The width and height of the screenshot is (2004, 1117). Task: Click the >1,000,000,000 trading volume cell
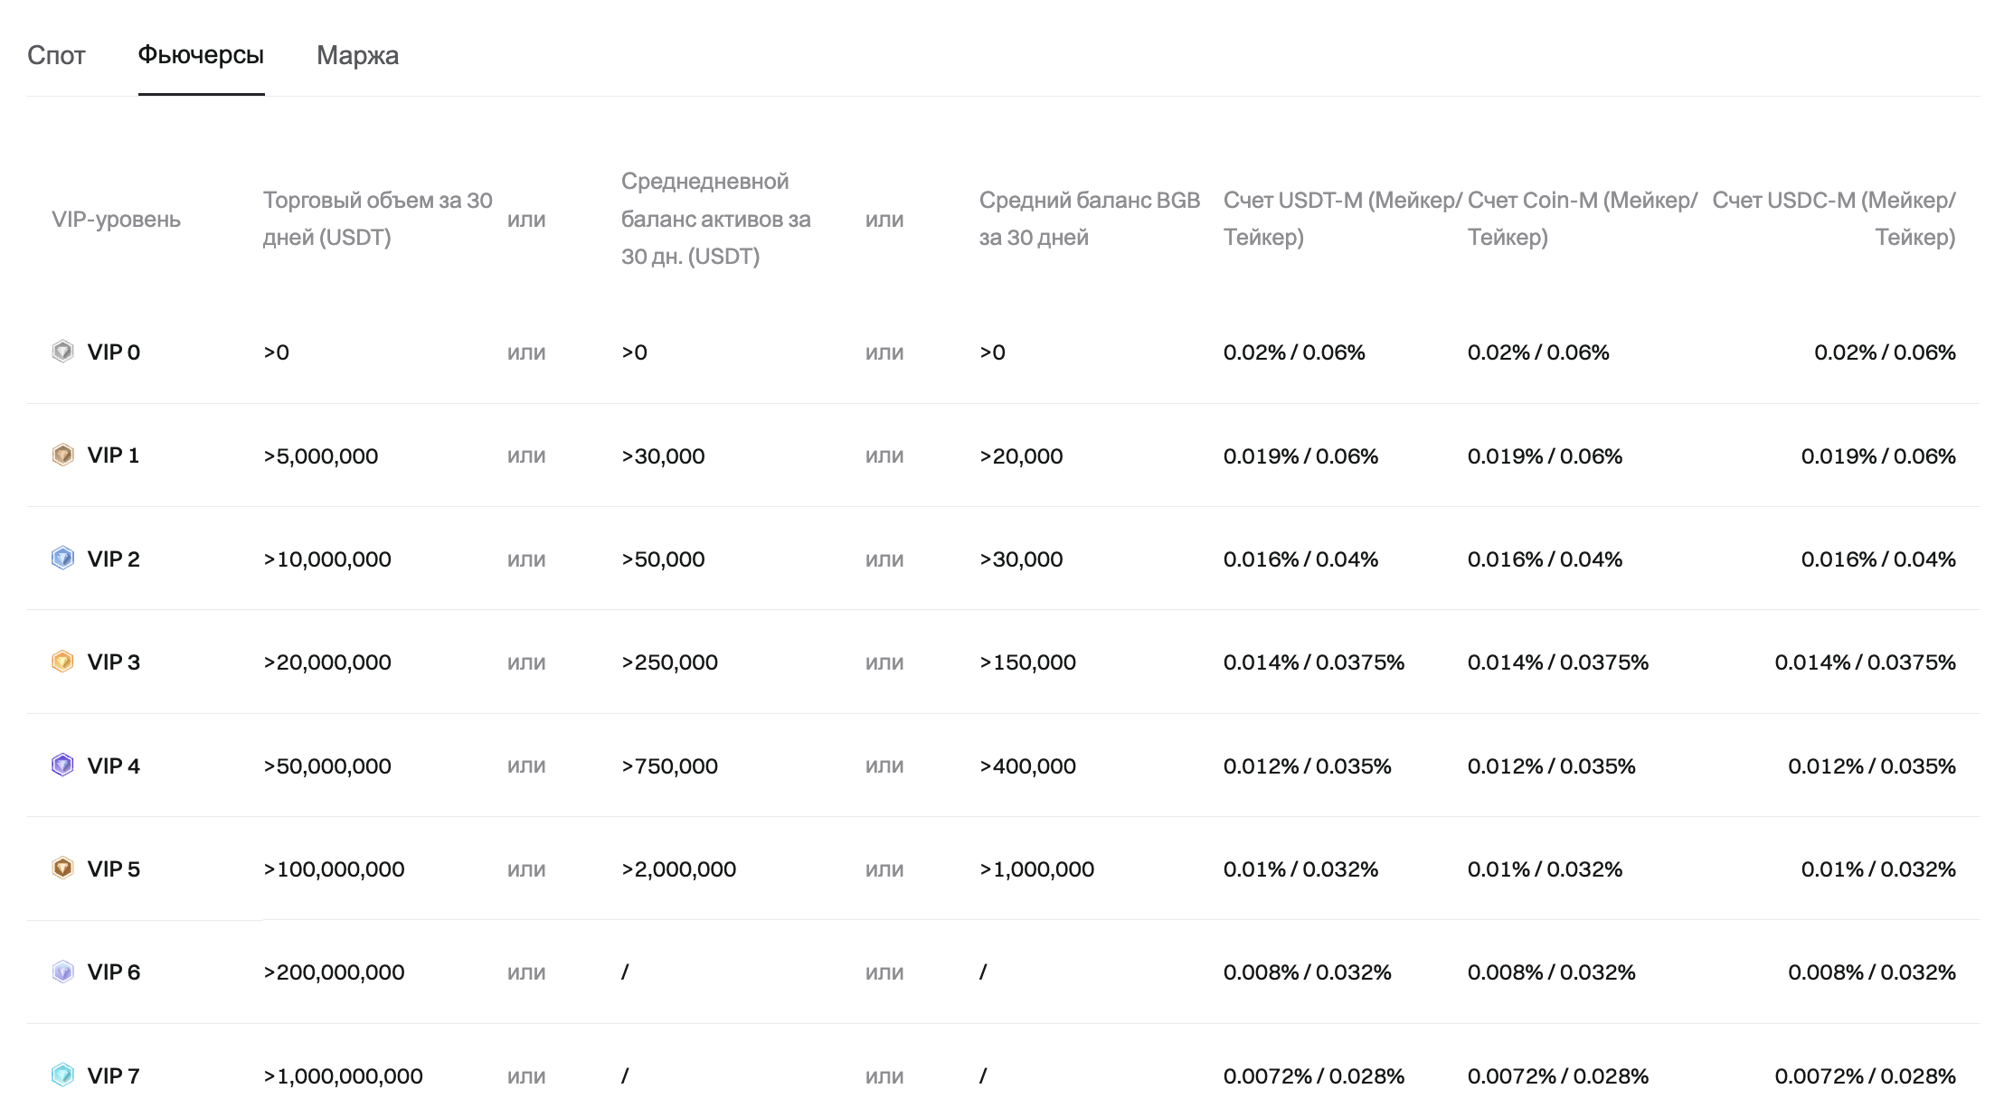343,1076
